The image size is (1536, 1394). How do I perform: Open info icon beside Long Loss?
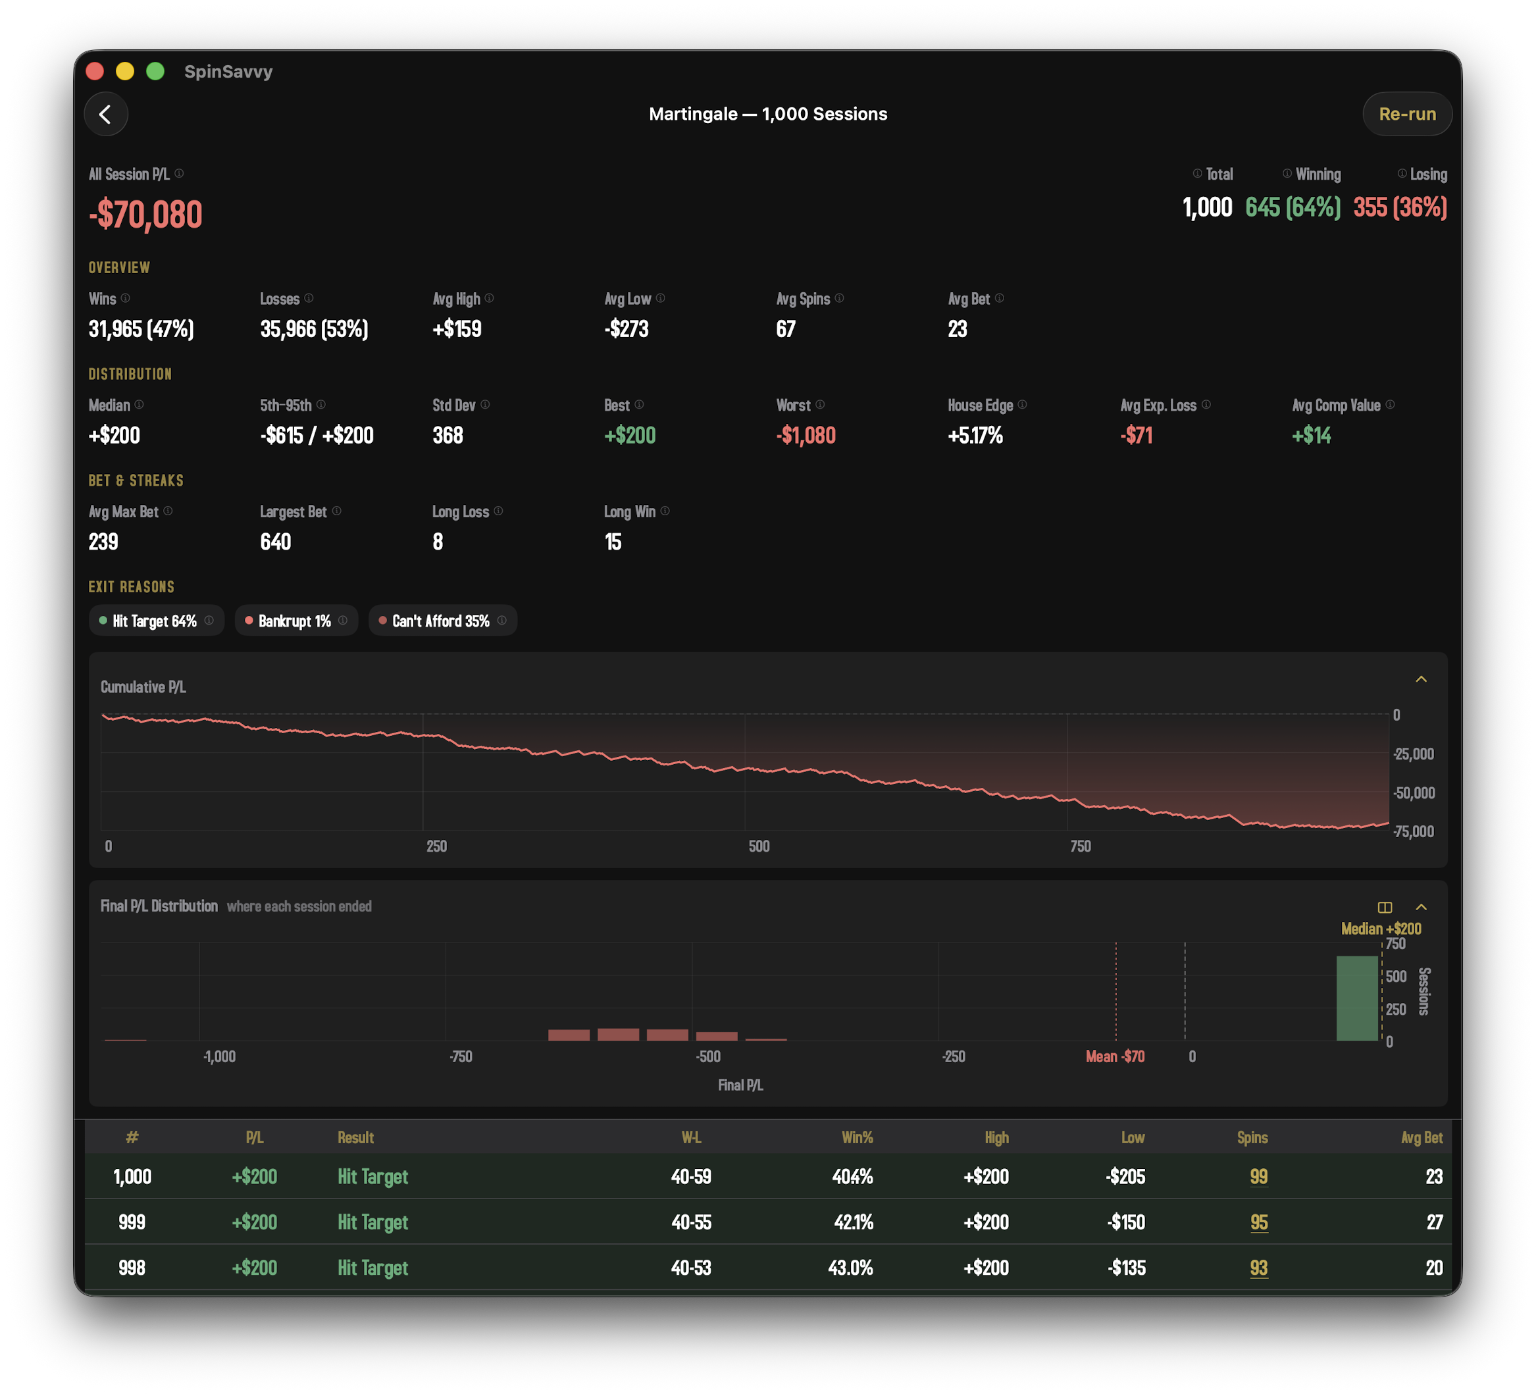pyautogui.click(x=498, y=511)
